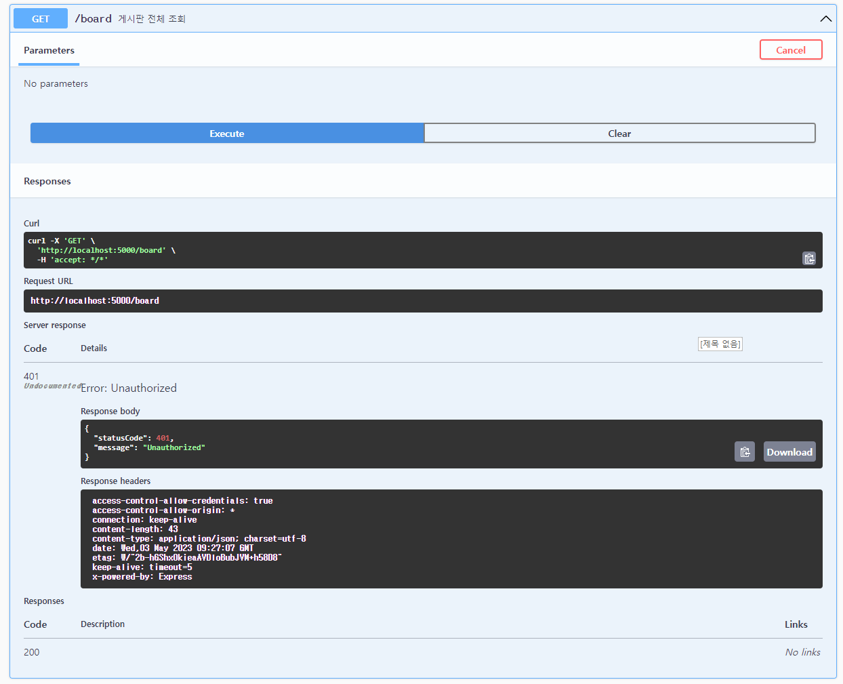Click the x-powered-by: Express header
The image size is (843, 684).
tap(142, 577)
